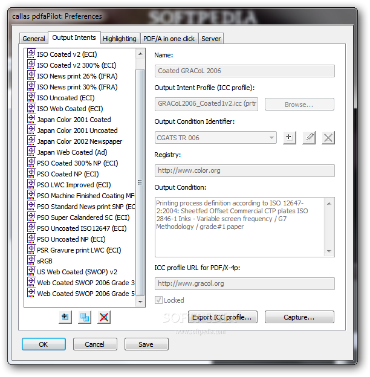This screenshot has height=377, width=370.
Task: Click the icon beside ISO Uncoated (ECI)
Action: coord(31,97)
